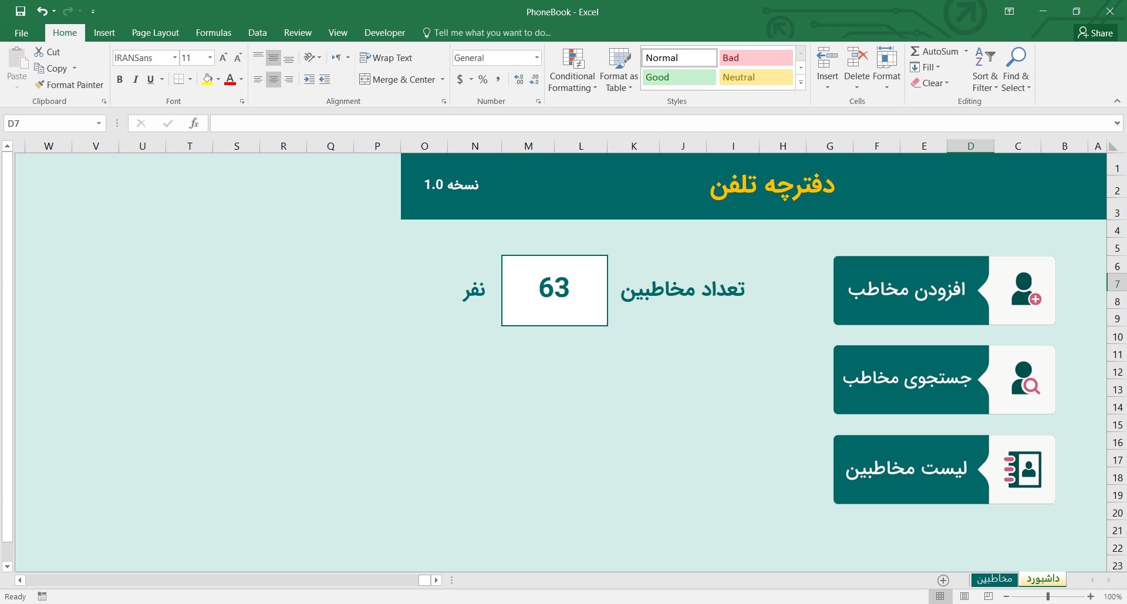Screen dimensions: 1127x604
Task: Click the Insert Function fx icon
Action: click(x=194, y=123)
